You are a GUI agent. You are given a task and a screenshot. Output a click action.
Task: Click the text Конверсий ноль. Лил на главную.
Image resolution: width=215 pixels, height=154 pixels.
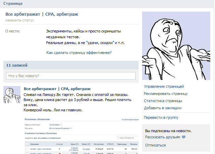(x=53, y=110)
